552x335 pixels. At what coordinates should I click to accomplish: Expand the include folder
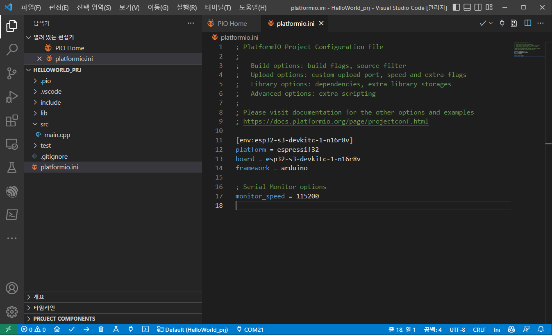pos(36,103)
